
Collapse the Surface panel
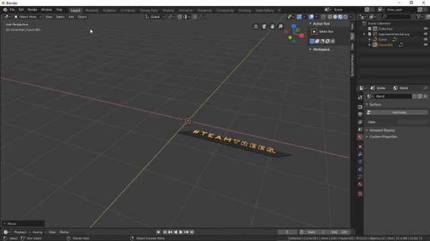pos(367,104)
